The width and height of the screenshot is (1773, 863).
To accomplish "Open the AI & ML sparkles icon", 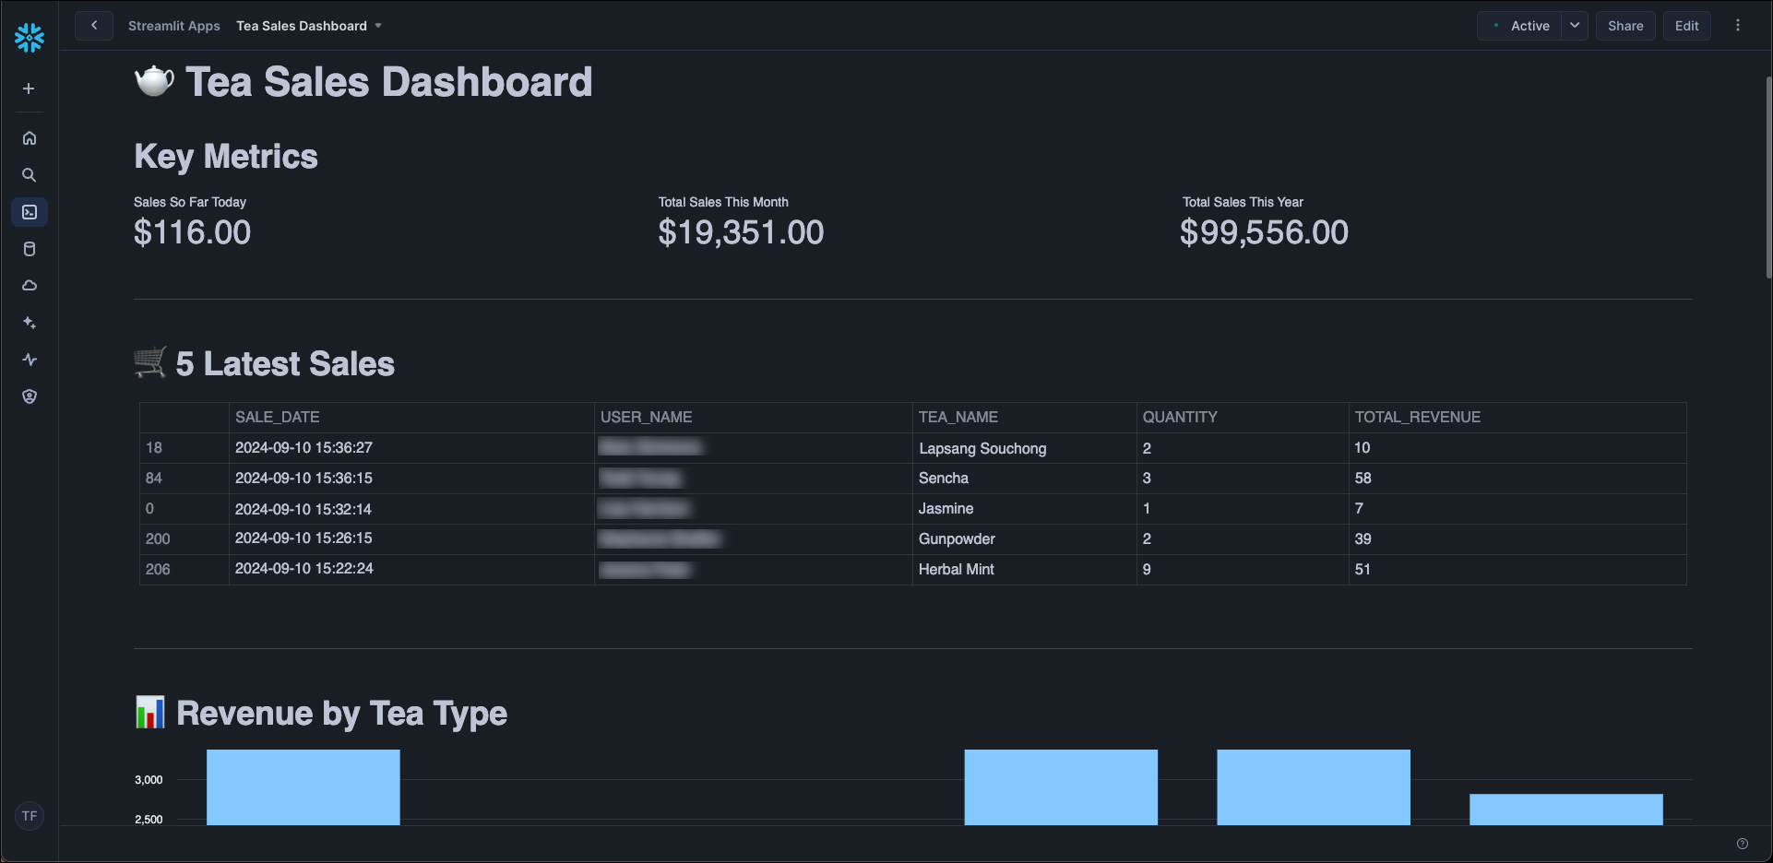I will [x=29, y=322].
